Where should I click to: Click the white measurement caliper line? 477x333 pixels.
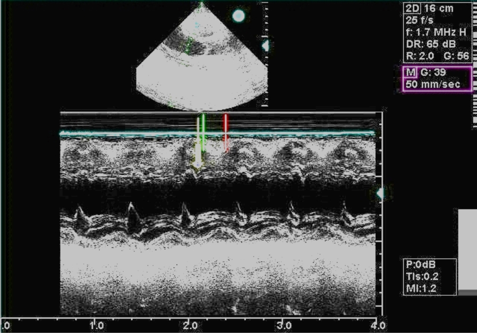198,142
